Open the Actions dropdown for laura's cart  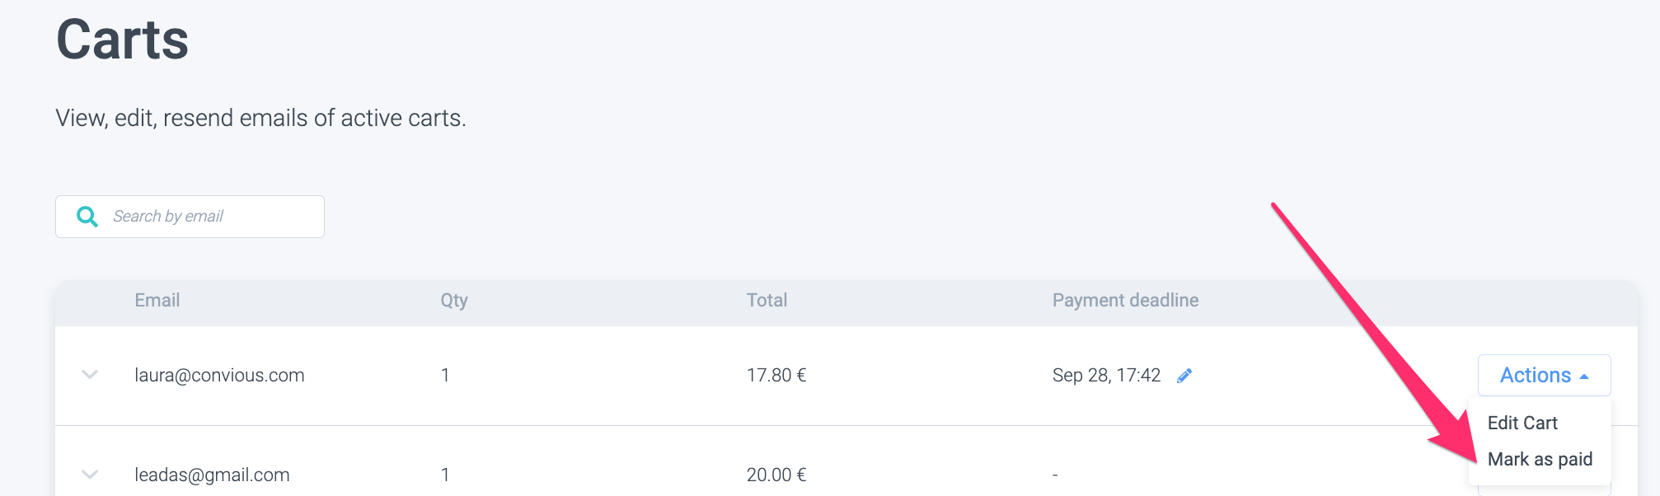tap(1544, 375)
